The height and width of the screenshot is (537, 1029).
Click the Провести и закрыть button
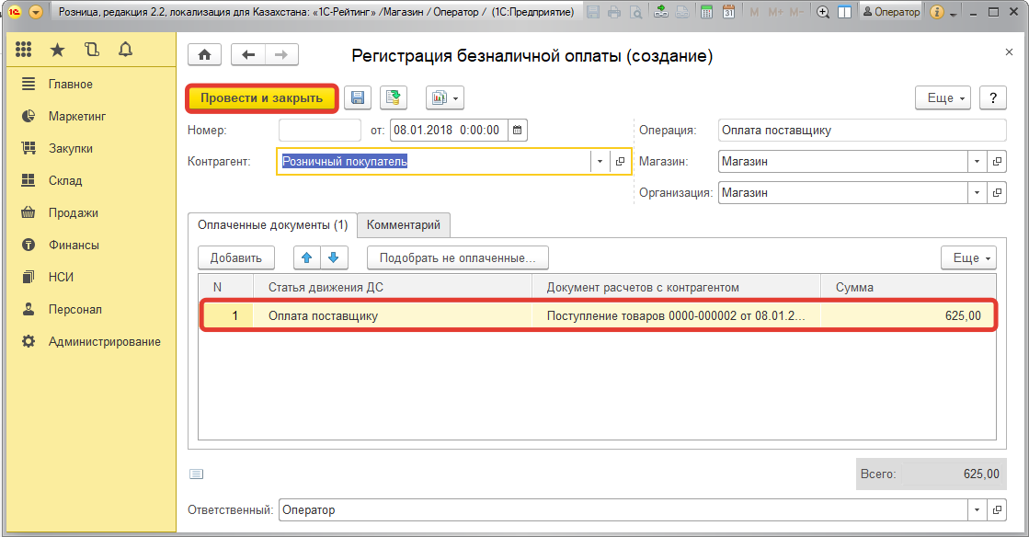tap(262, 98)
